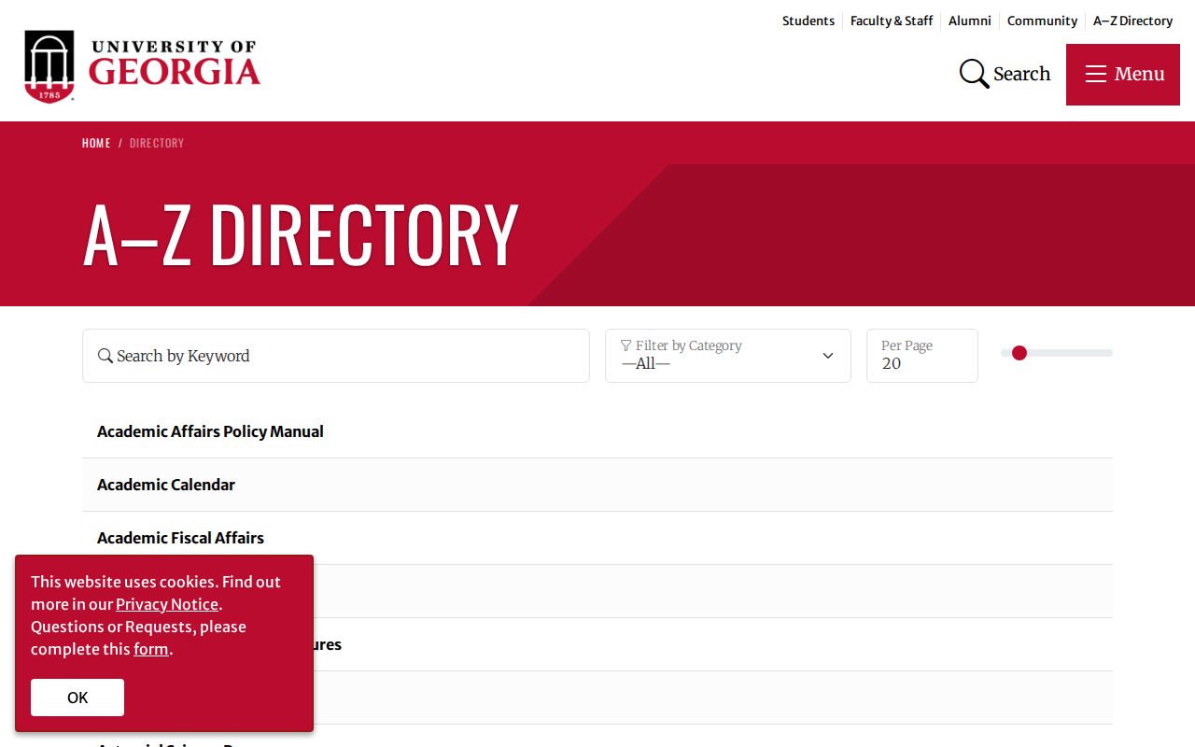Go to Home breadcrumb
The width and height of the screenshot is (1195, 747).
(96, 143)
